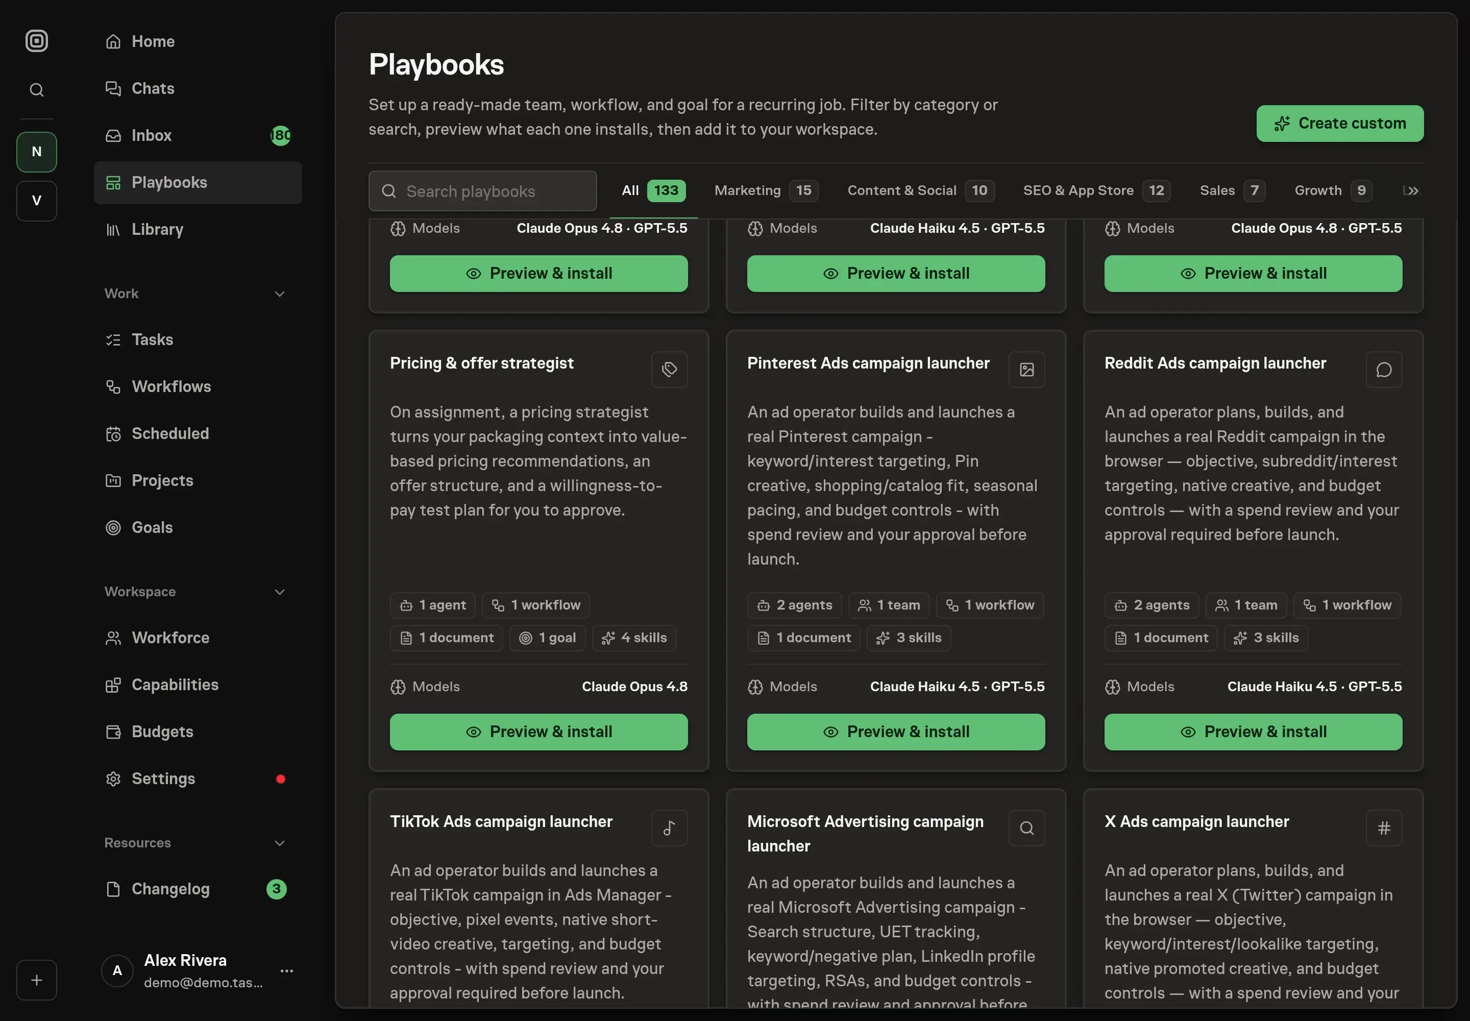Click the 4 skills chip

click(x=634, y=638)
